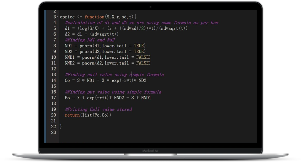301x162 pixels.
Task: Click 'TRUE' on the ND1 line
Action: click(139, 45)
